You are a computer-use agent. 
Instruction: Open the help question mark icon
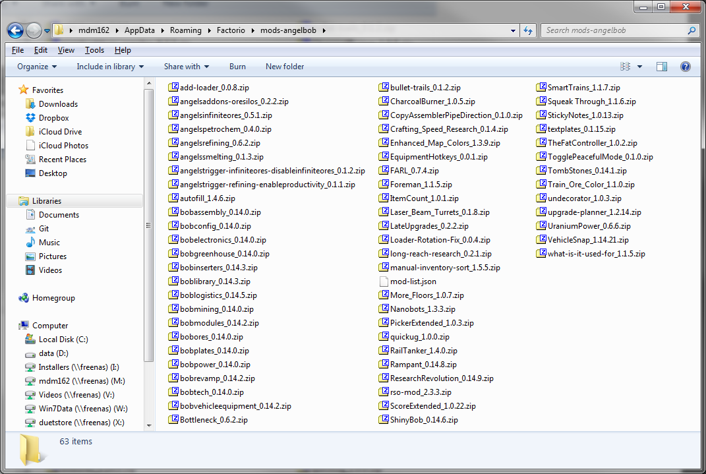pyautogui.click(x=685, y=67)
